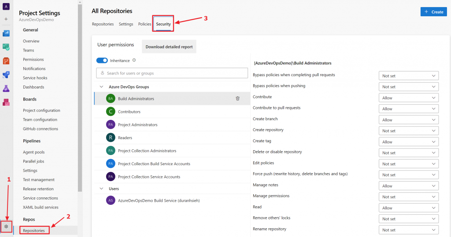Viewport: 451px width, 237px height.
Task: Open Settings under Pipelines section
Action: pos(30,170)
